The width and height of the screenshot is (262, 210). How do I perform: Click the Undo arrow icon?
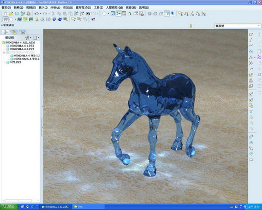37,14
